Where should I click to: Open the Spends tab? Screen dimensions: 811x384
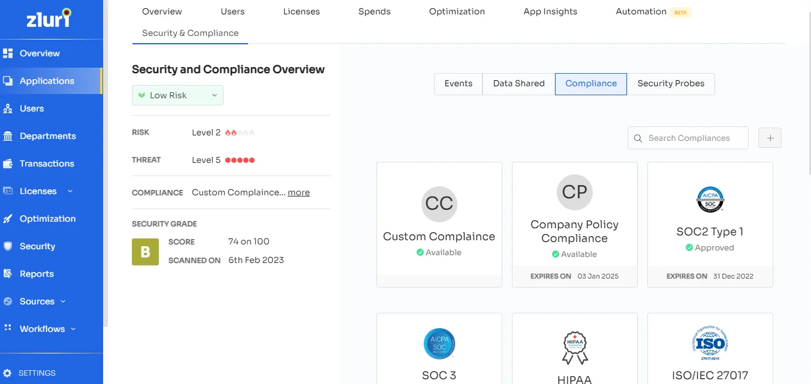375,11
